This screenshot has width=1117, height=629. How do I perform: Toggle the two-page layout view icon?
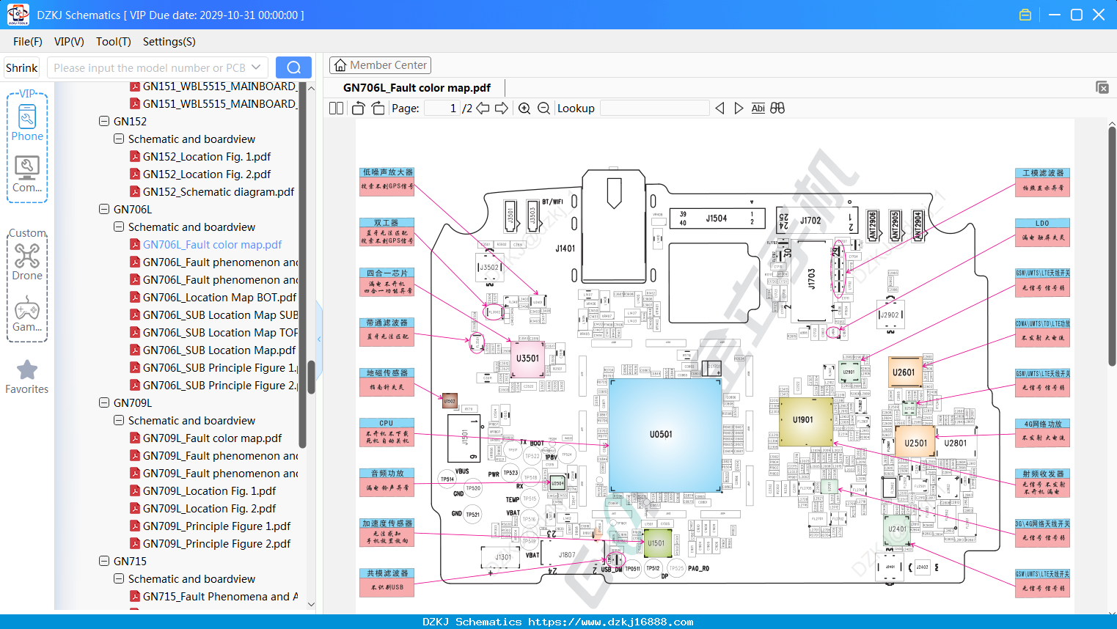pyautogui.click(x=337, y=108)
